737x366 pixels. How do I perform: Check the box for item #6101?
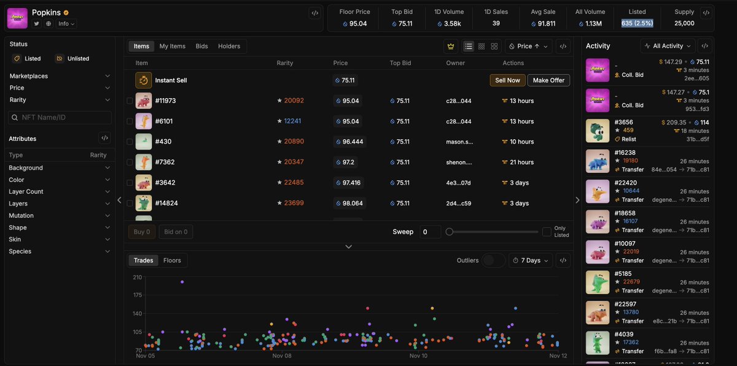click(x=130, y=121)
